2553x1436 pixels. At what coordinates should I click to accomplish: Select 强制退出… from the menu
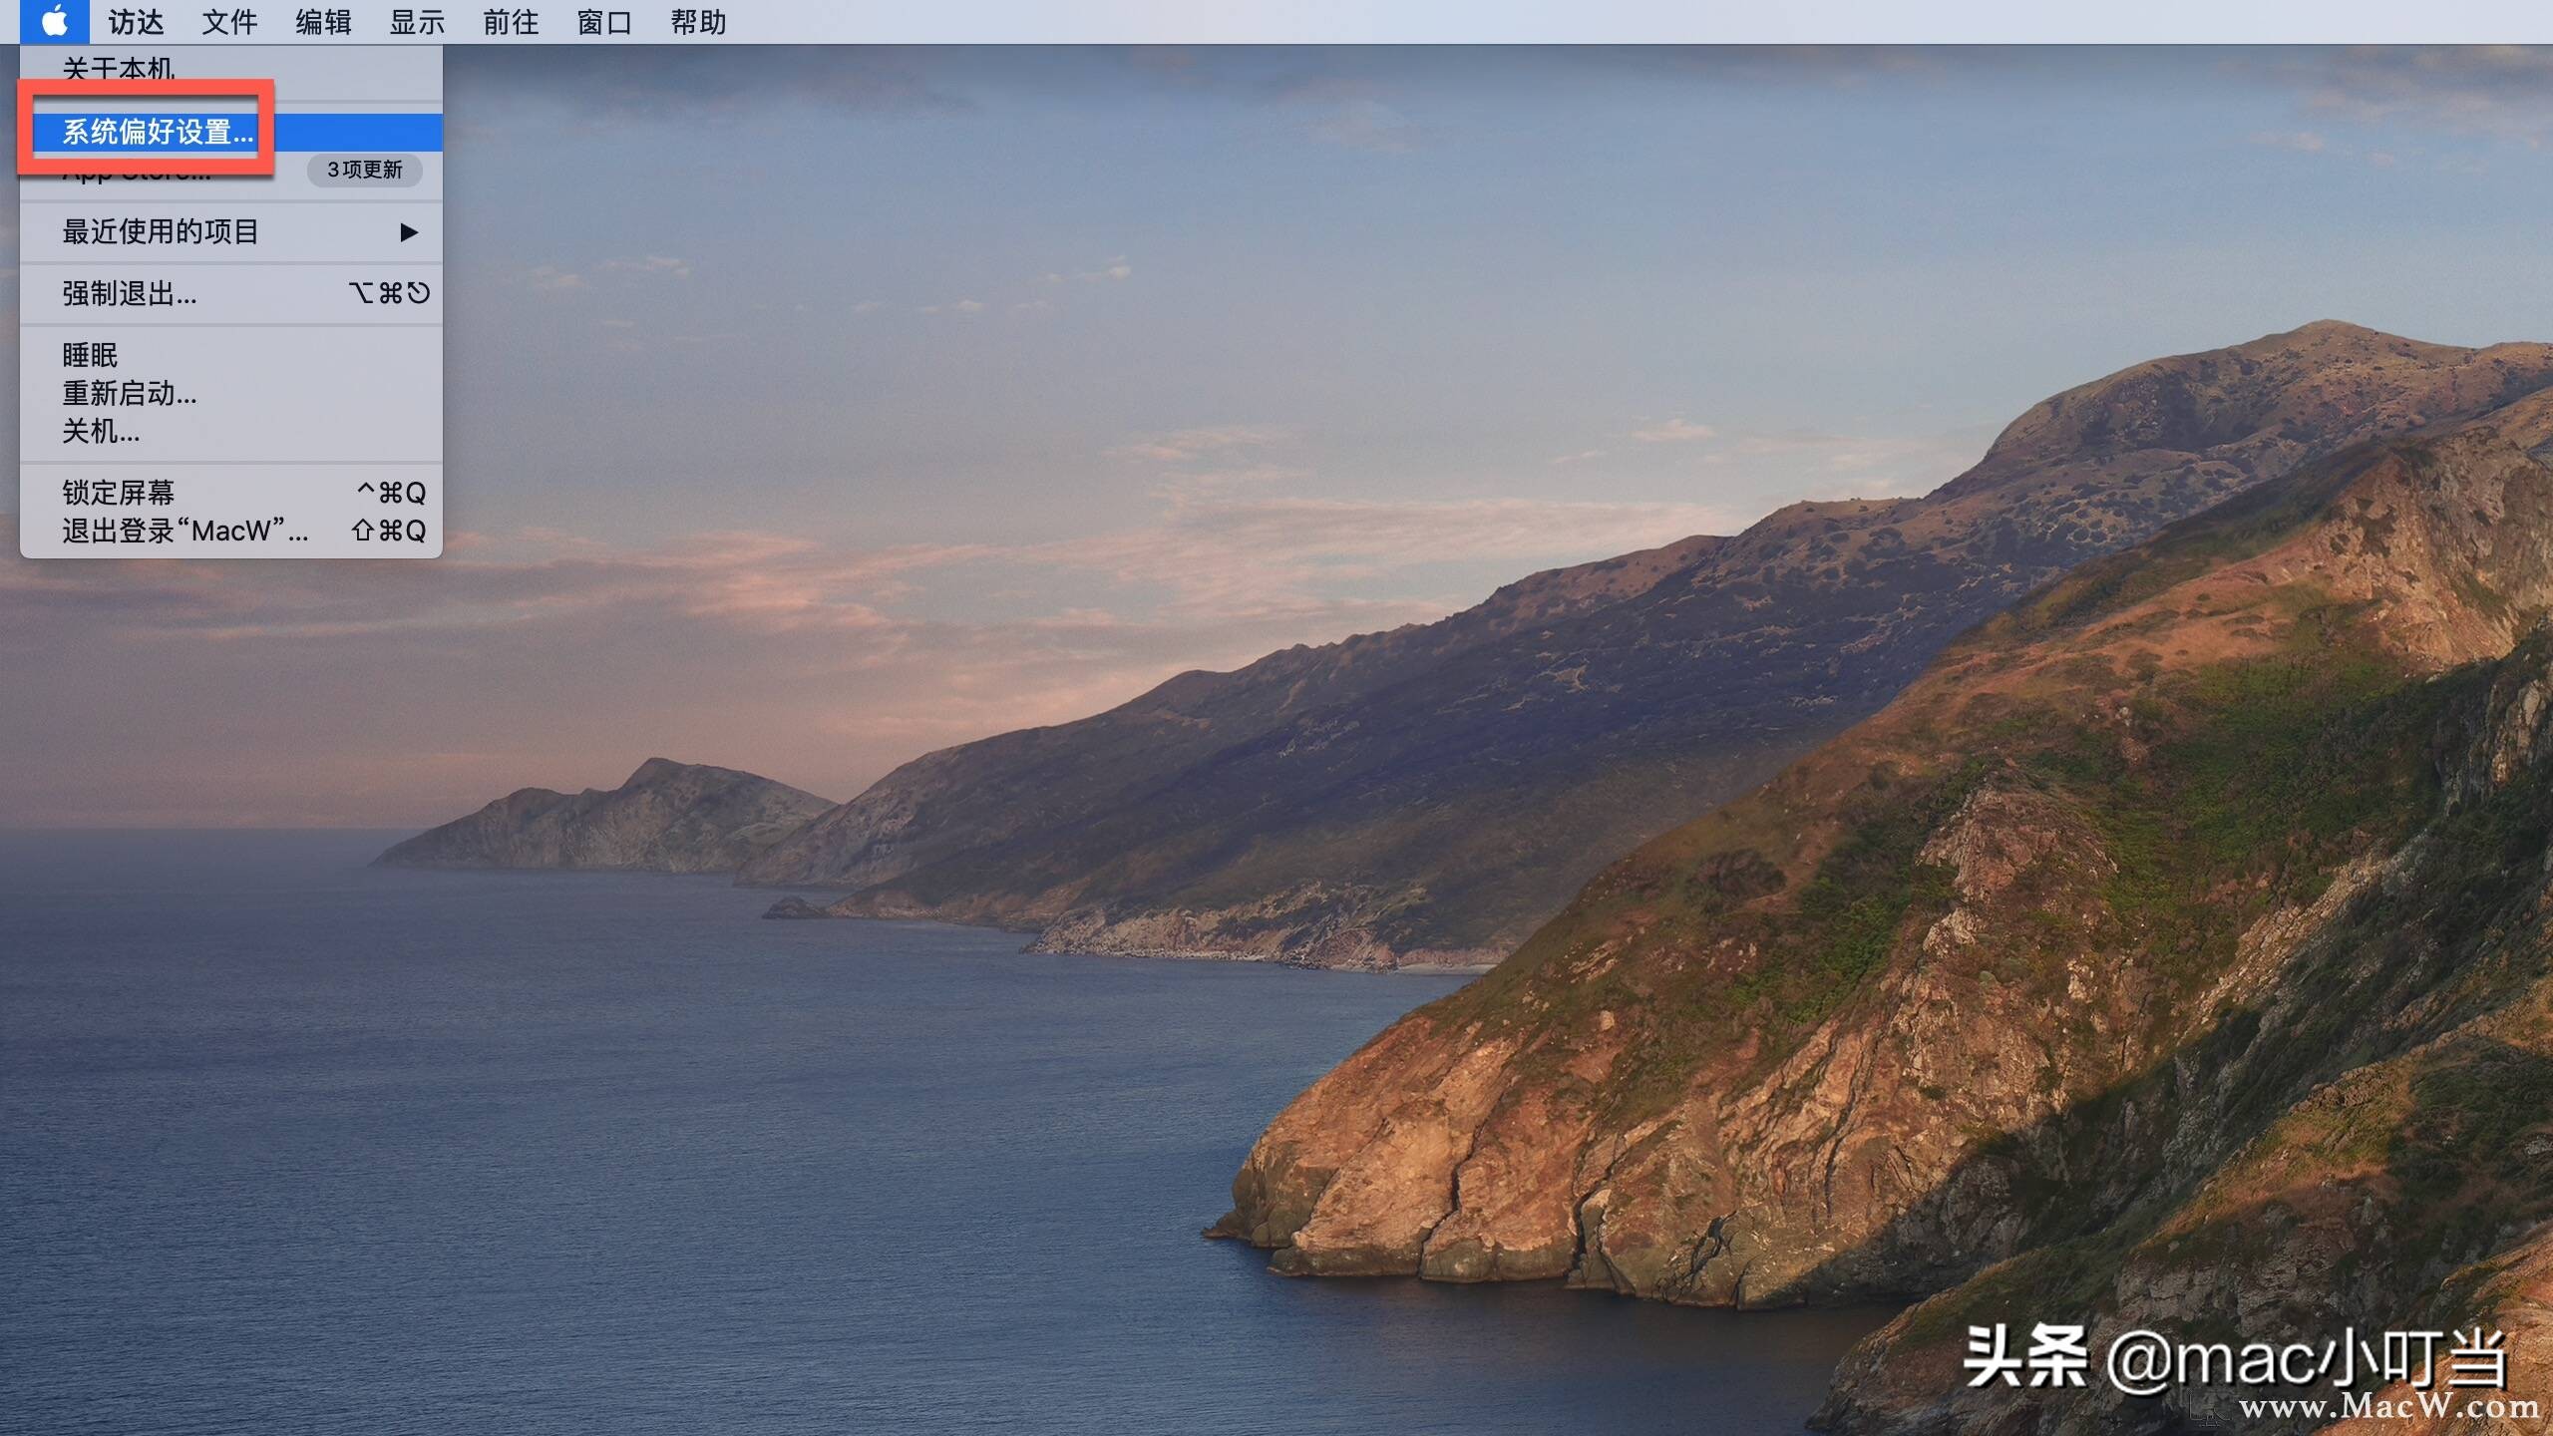[130, 293]
